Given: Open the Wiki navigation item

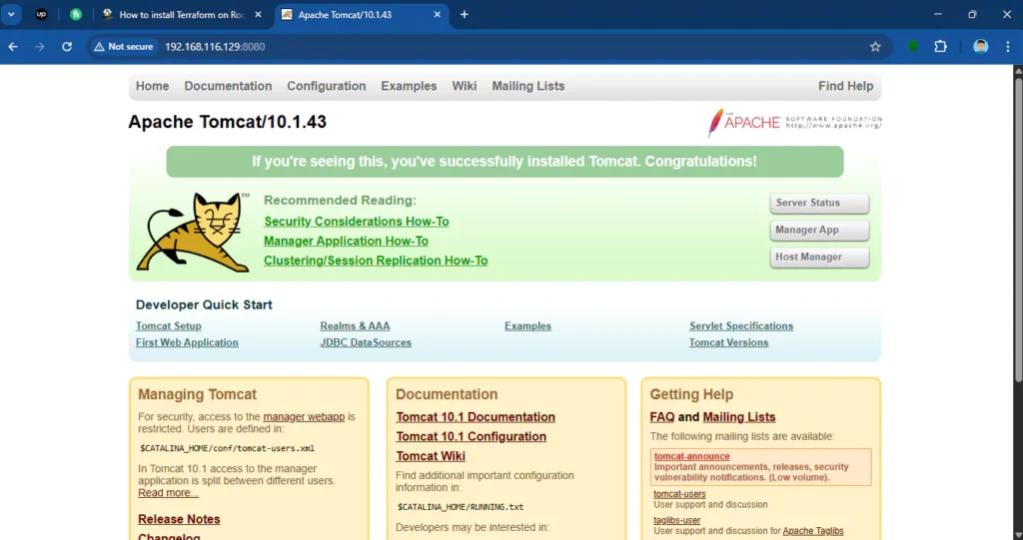Looking at the screenshot, I should [x=464, y=86].
